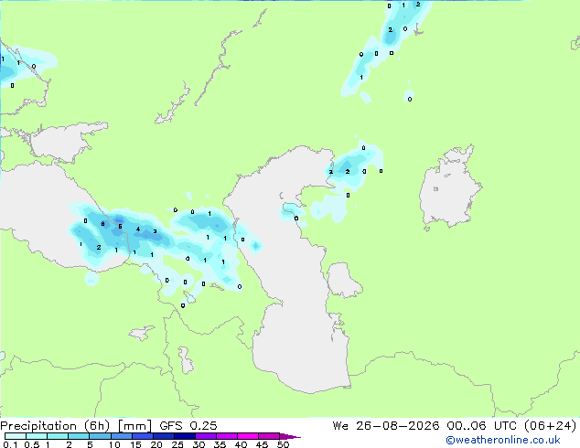Select the 5–10 mm legend color box
580x448 pixels.
(x=100, y=436)
